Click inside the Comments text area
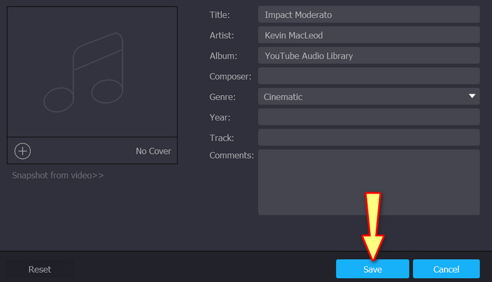 click(368, 182)
